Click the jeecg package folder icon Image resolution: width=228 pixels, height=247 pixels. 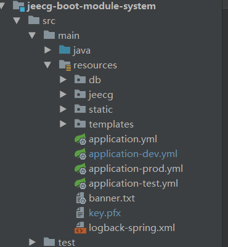coord(80,94)
